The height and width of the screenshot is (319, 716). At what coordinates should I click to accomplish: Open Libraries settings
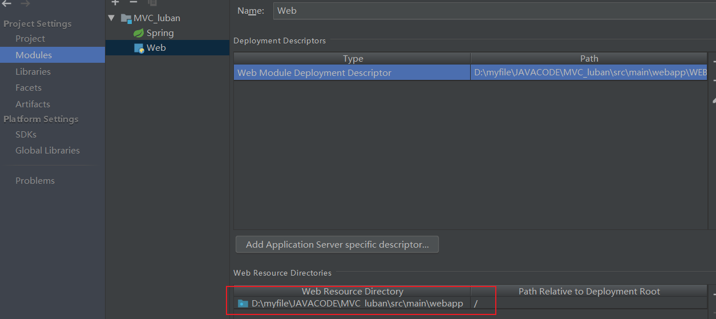pos(33,72)
